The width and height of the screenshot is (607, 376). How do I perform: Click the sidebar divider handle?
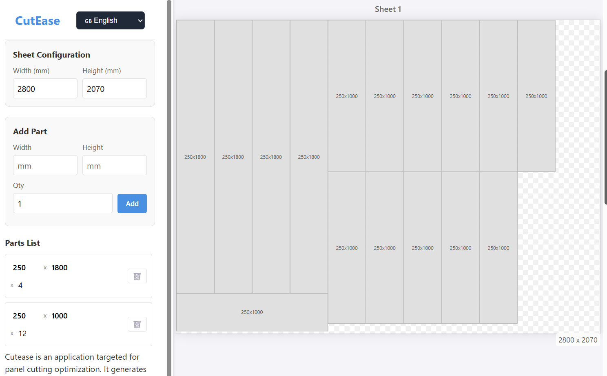[169, 188]
